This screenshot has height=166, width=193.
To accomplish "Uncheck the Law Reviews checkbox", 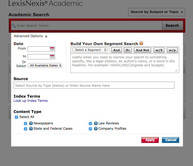I will click(90, 123).
